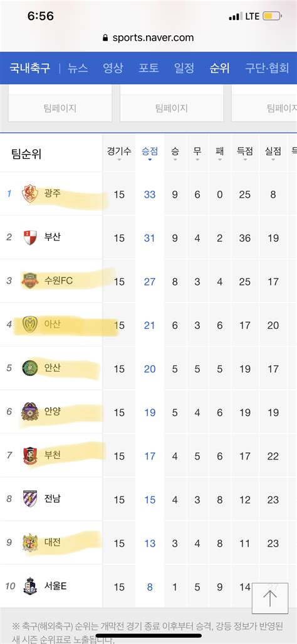Image resolution: width=297 pixels, height=644 pixels.
Task: Tap the 부천 red team crest
Action: coord(30,456)
